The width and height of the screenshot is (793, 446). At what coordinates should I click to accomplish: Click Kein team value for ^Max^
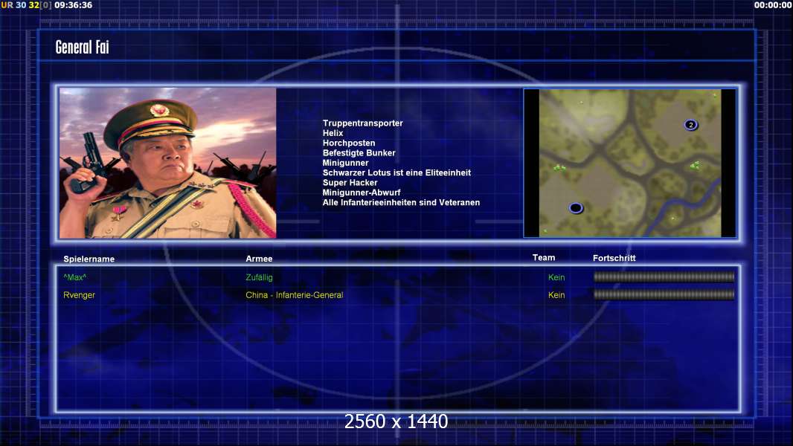pyautogui.click(x=556, y=277)
